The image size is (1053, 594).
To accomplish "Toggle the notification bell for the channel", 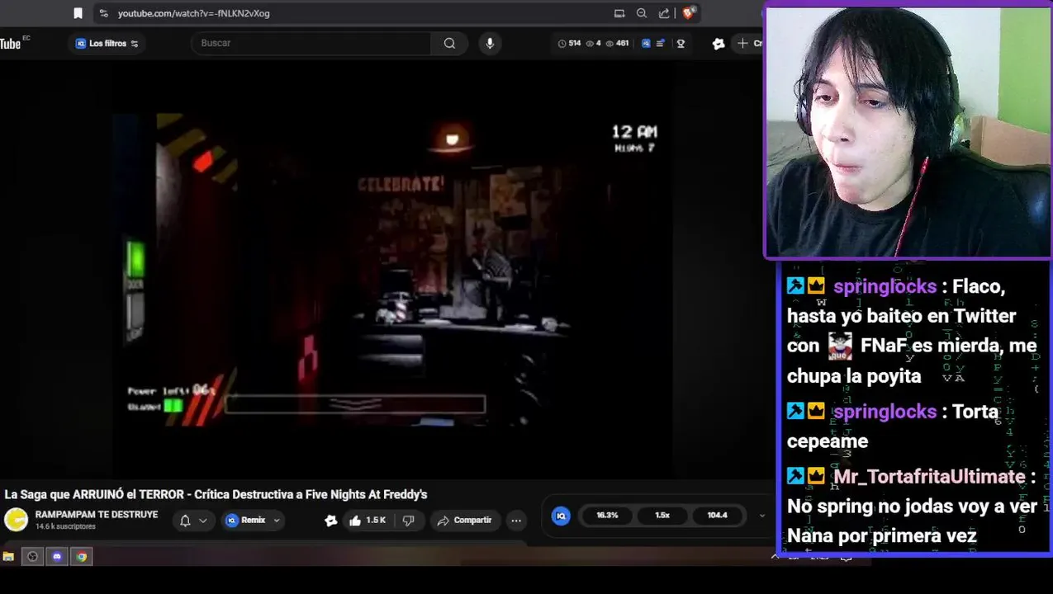I will 185,521.
